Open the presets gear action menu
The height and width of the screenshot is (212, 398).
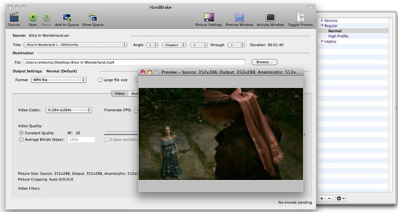[x=341, y=198]
